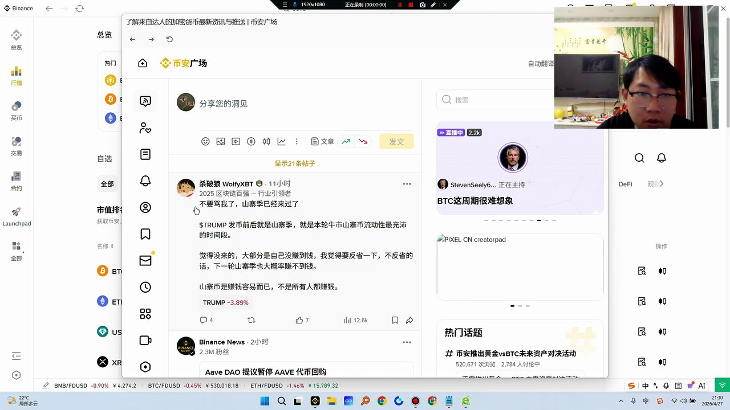
Task: Bookmark the WolfyXBT post
Action: pos(395,320)
